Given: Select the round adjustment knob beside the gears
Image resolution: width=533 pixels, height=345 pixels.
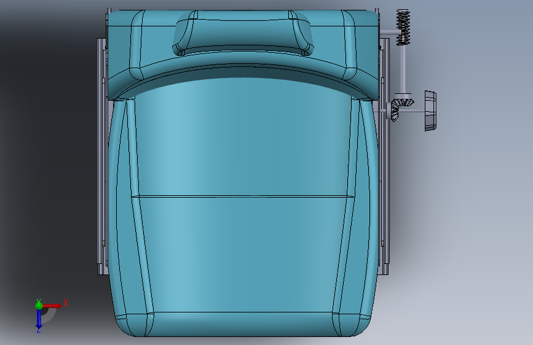Looking at the screenshot, I should click(x=430, y=110).
